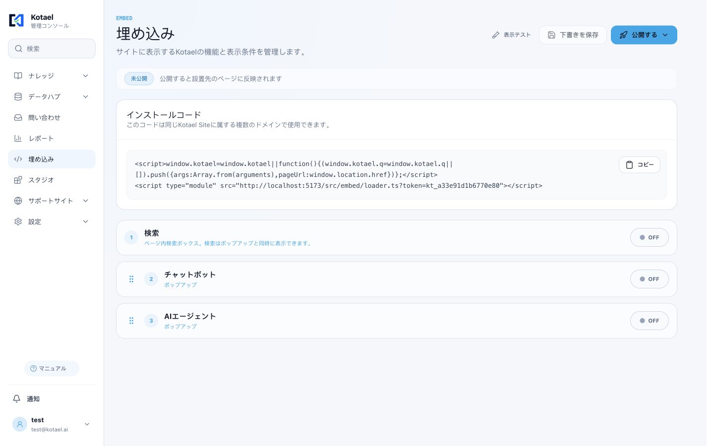Open the レポート menu item
This screenshot has height=446, width=714.
point(52,138)
